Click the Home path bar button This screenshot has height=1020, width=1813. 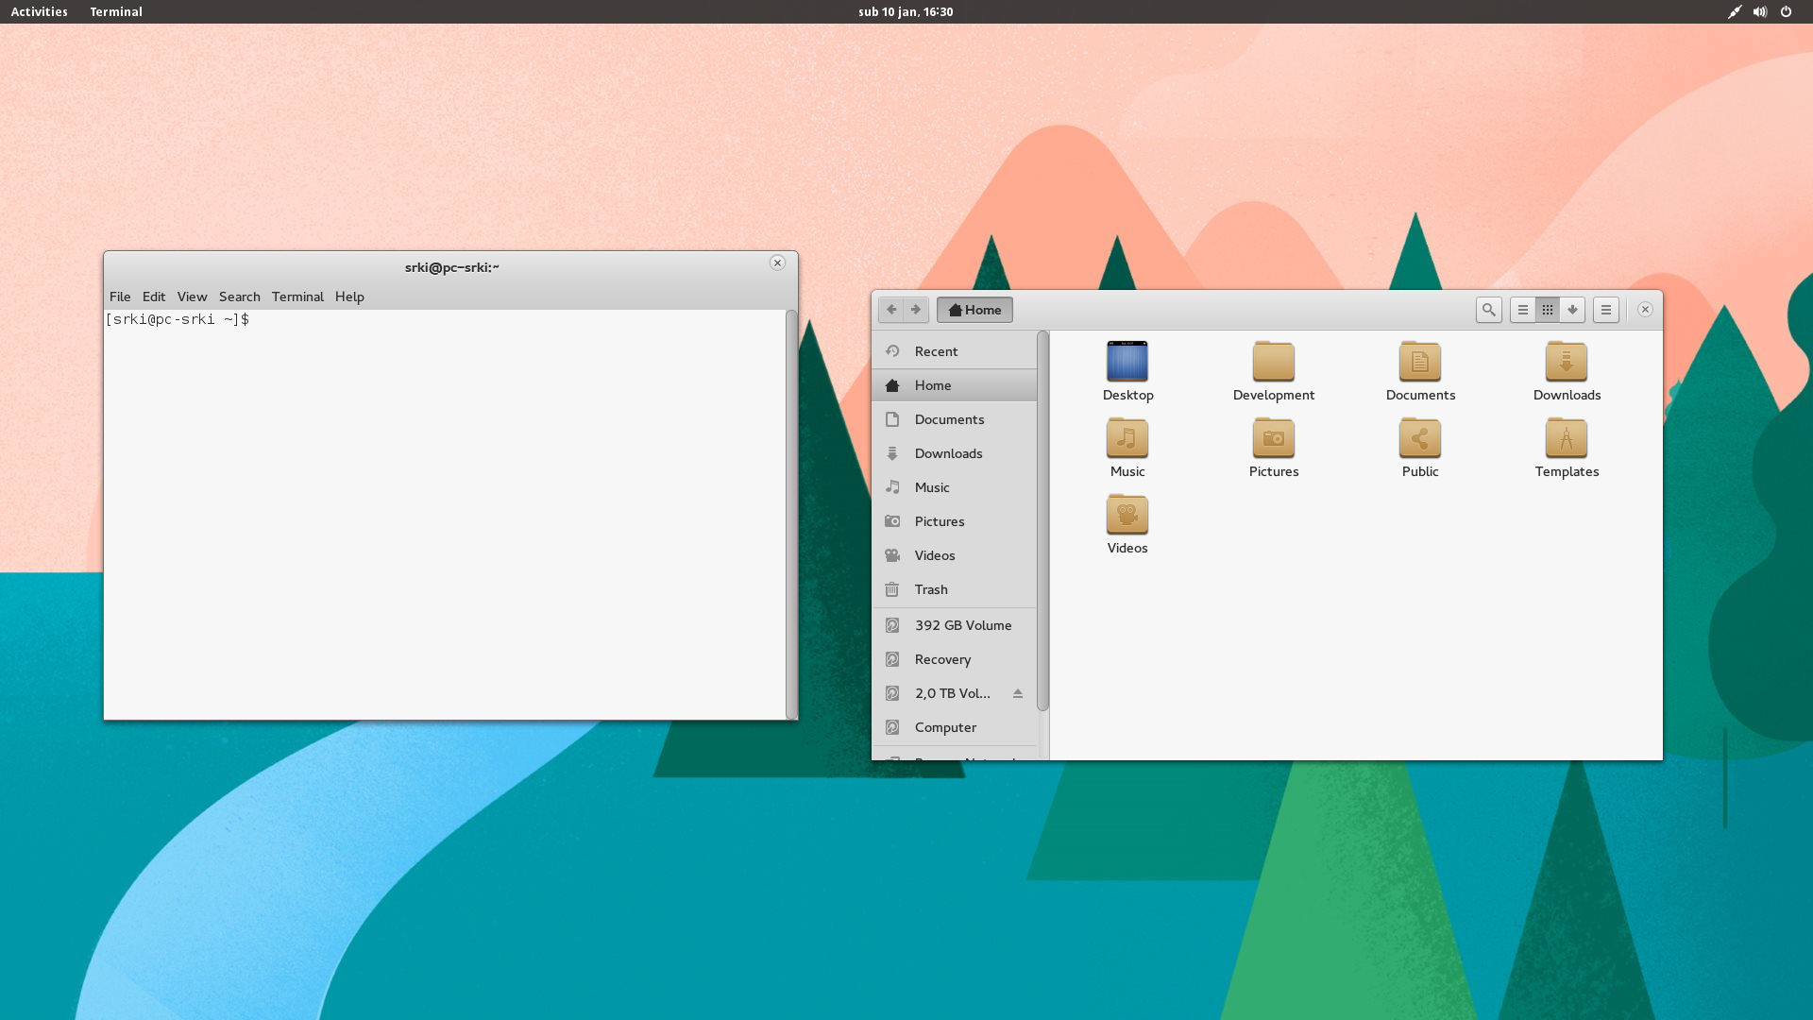tap(974, 310)
